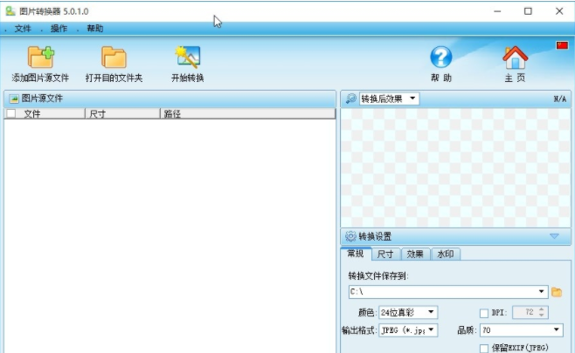575x353 pixels.
Task: Collapse the 转换设置 panel triangle
Action: pyautogui.click(x=554, y=236)
